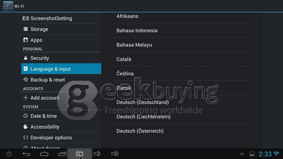Open Developer options

pyautogui.click(x=61, y=137)
